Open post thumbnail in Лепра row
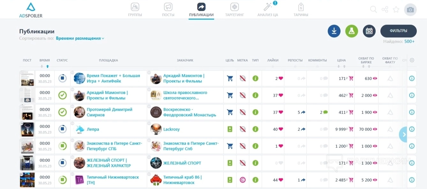Image resolution: width=427 pixels, height=189 pixels. click(27, 129)
